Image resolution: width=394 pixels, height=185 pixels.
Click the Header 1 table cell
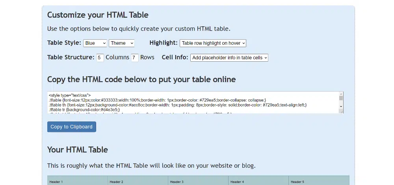point(77,181)
